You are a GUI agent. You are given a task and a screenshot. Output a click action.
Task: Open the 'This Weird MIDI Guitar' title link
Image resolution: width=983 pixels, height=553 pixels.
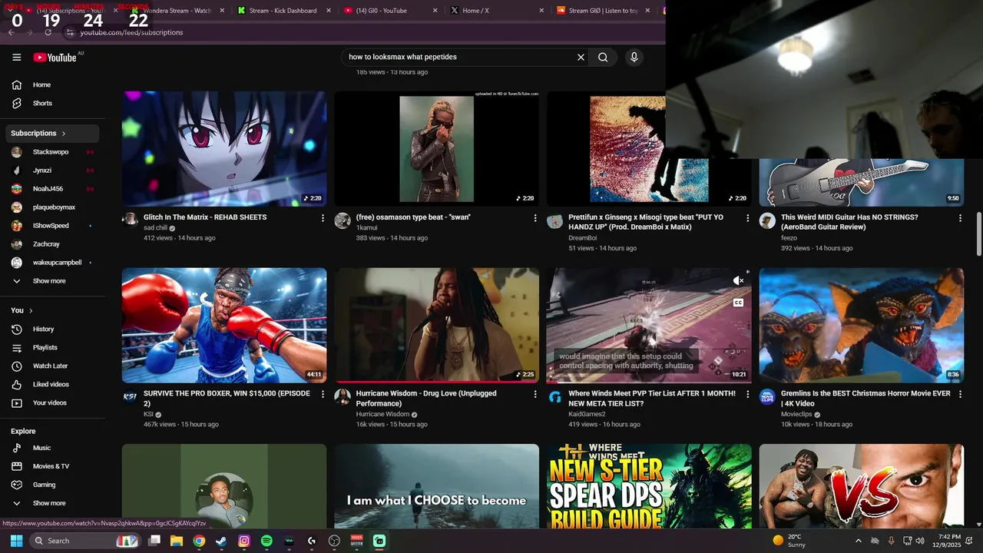849,222
